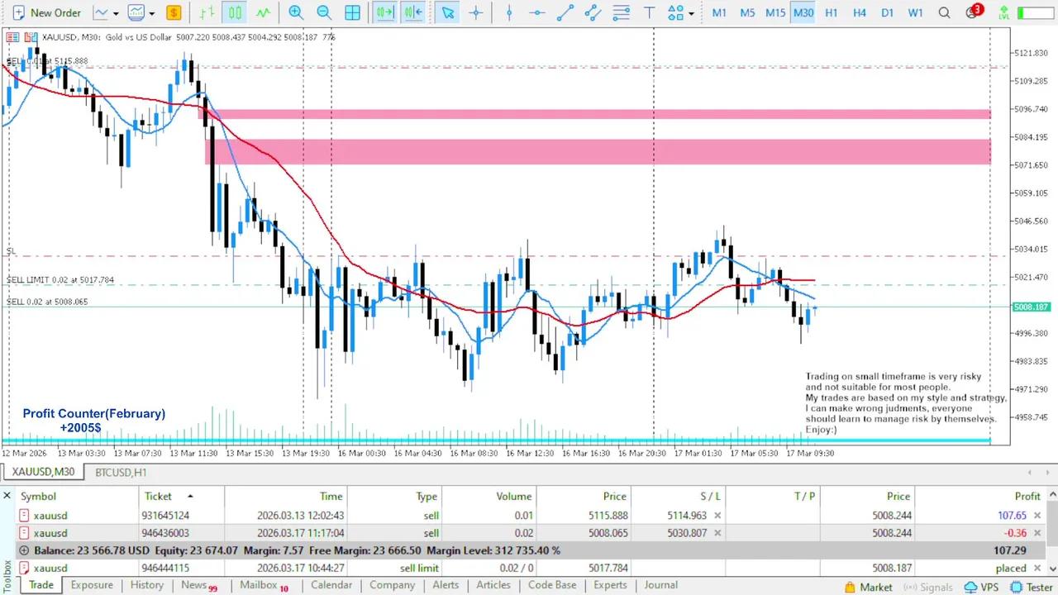The image size is (1058, 595).
Task: Toggle the chart shift button
Action: click(x=412, y=12)
